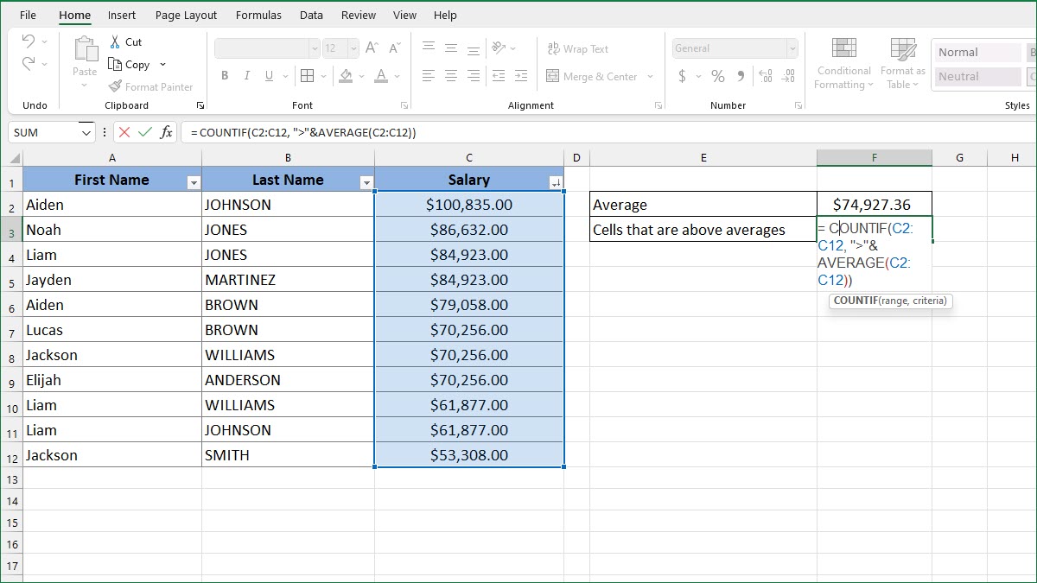
Task: Confirm formula with the green checkmark
Action: pyautogui.click(x=144, y=132)
